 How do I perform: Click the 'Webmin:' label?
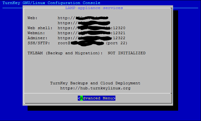[36, 33]
